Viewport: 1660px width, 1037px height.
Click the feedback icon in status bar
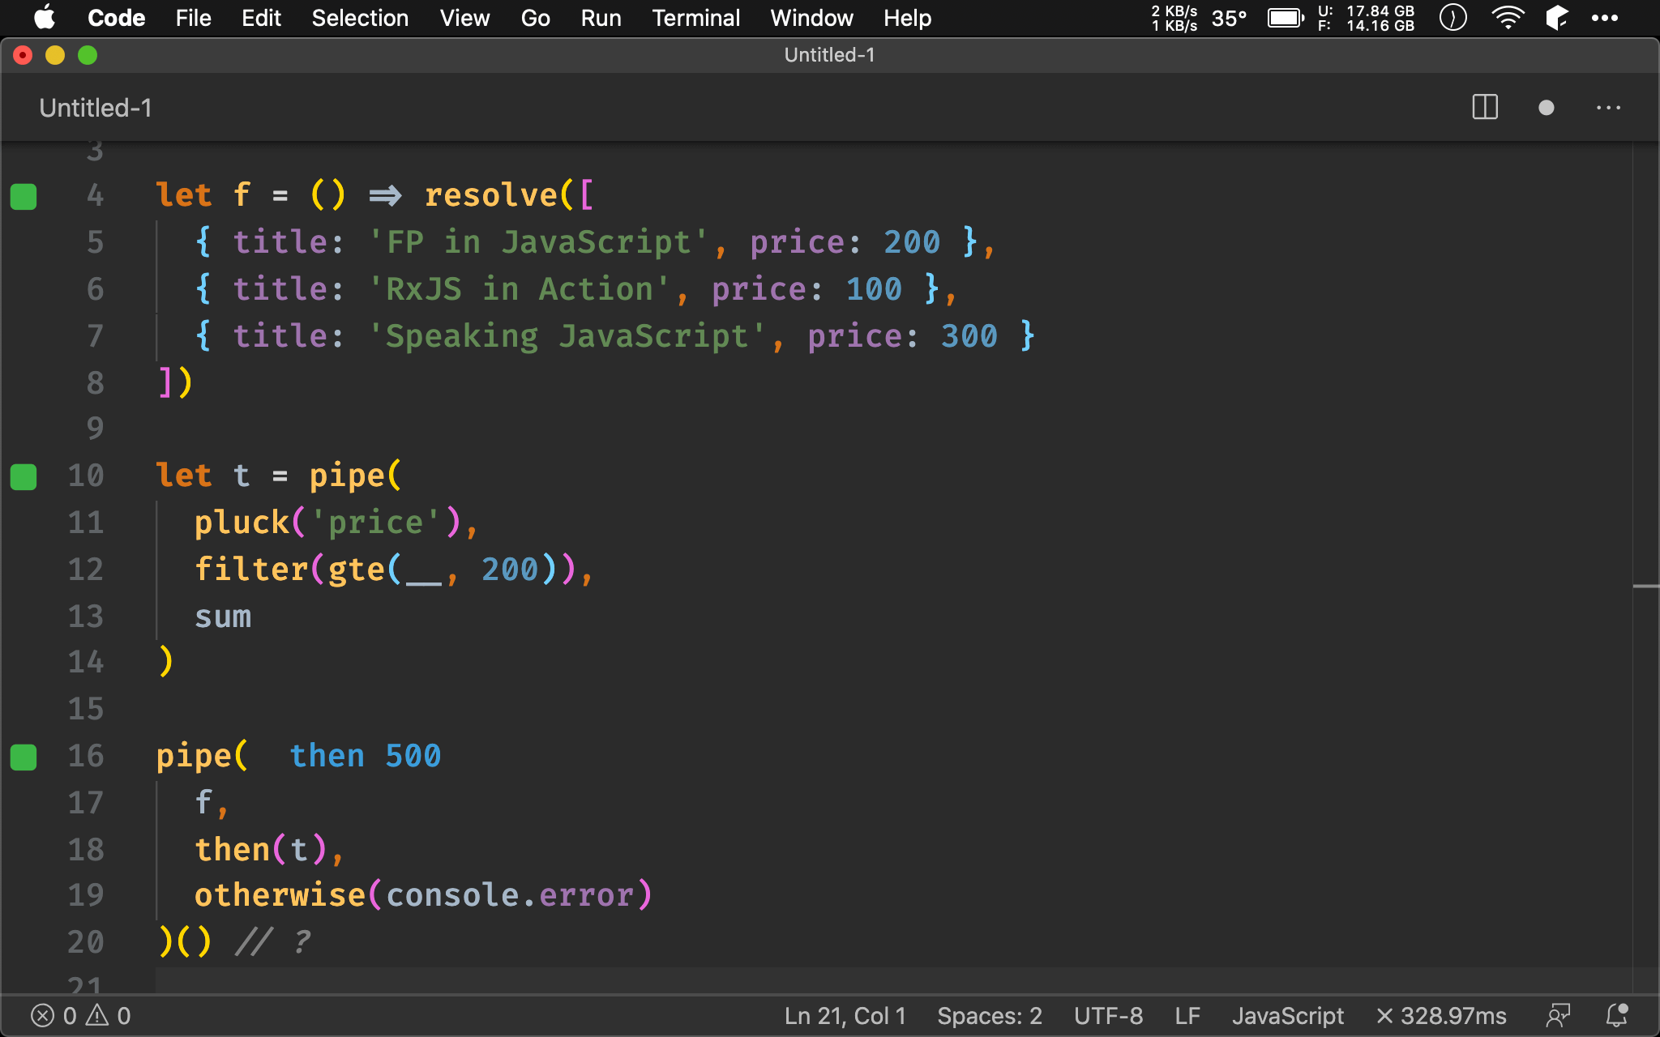1558,1015
